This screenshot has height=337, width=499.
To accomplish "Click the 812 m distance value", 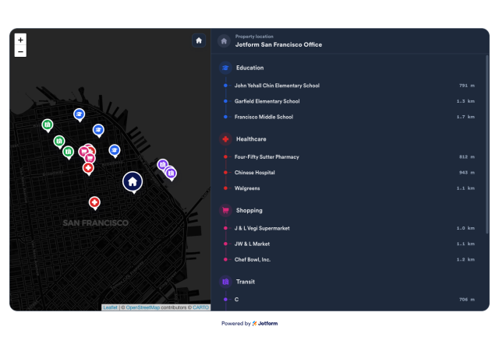I will click(467, 157).
